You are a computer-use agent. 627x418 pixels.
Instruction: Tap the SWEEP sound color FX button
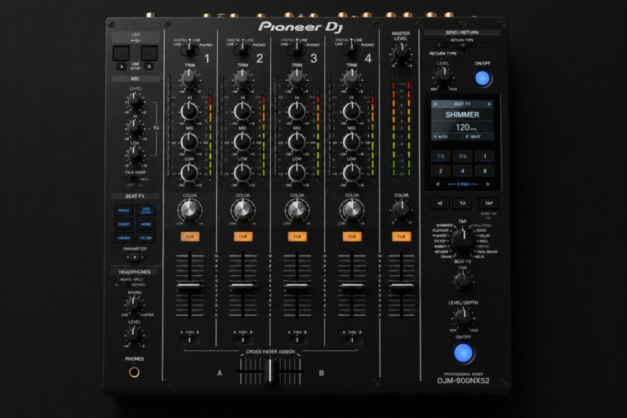124,224
